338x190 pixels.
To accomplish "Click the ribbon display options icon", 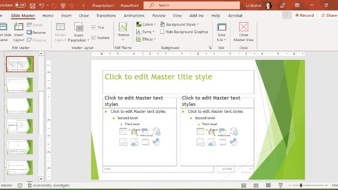I will click(297, 5).
